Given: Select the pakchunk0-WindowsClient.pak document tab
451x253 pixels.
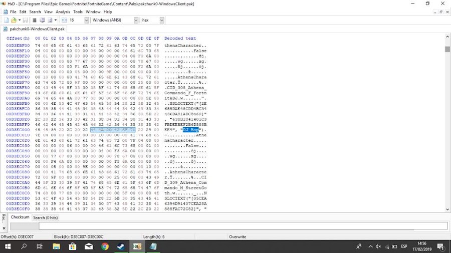Looking at the screenshot, I should (34, 29).
